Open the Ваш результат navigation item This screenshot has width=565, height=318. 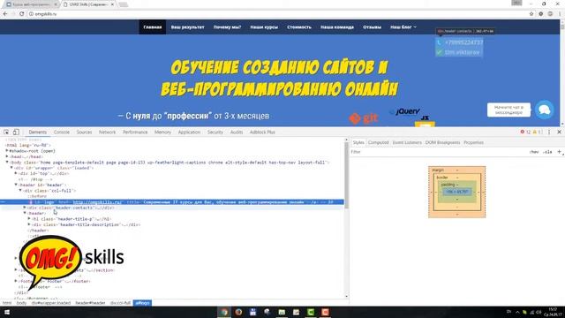tap(187, 27)
